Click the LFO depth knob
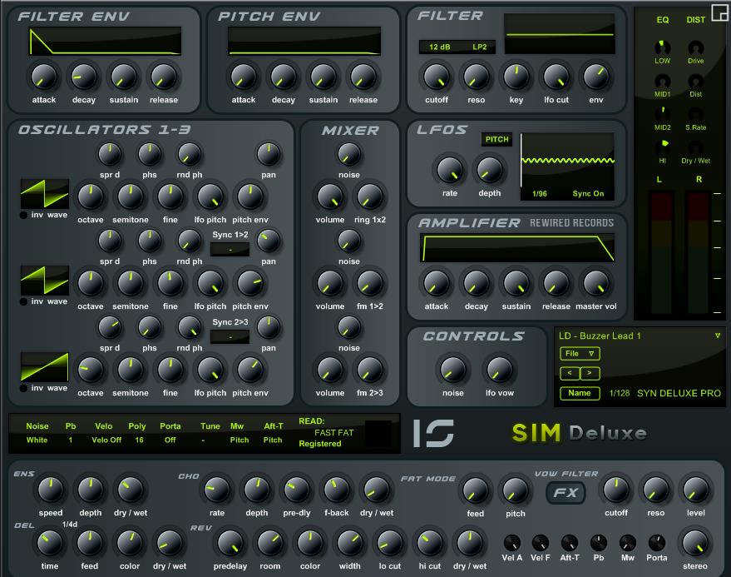 pos(489,171)
